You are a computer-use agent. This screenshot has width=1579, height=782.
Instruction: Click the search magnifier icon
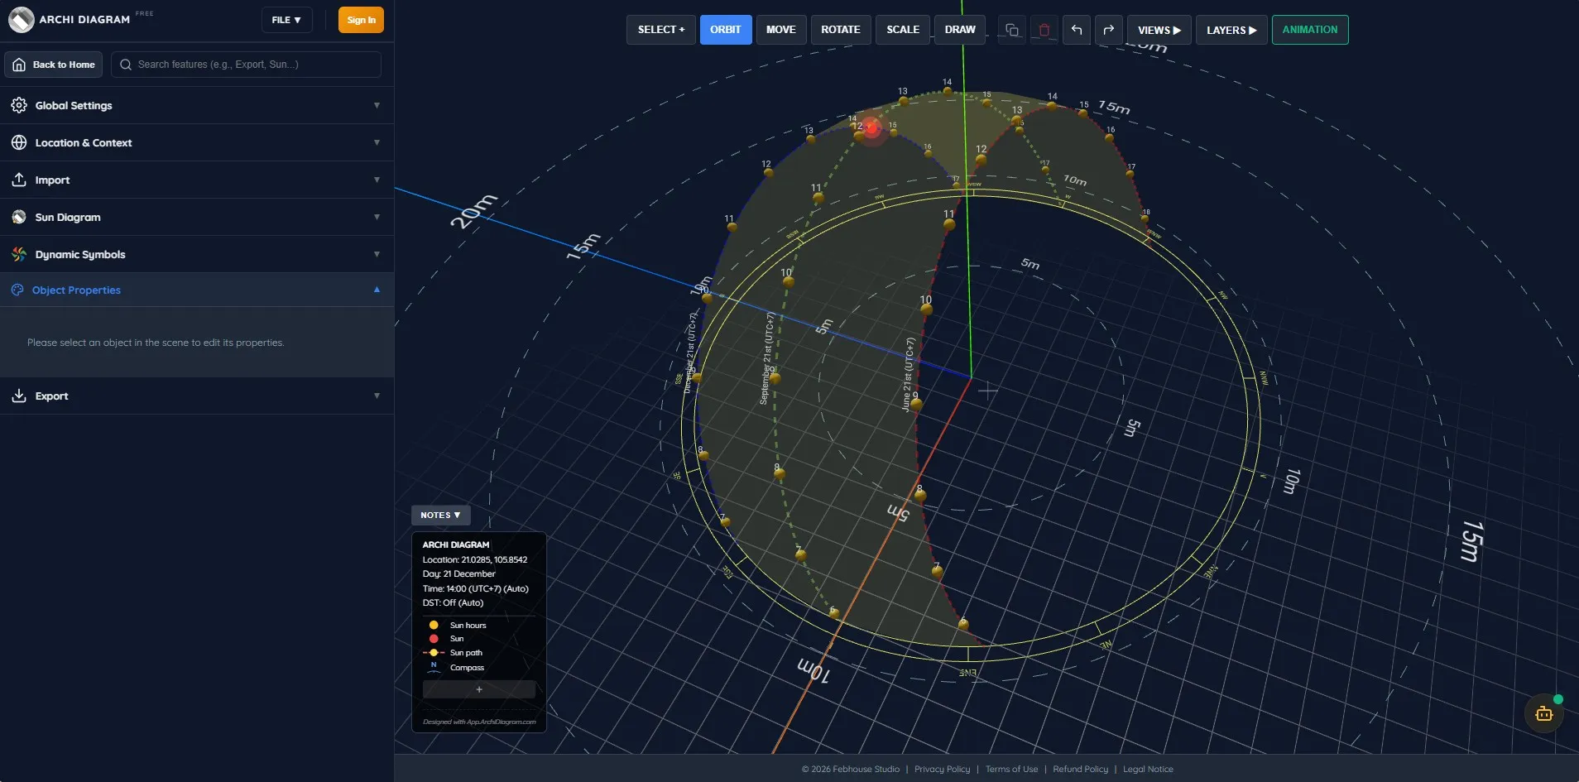point(126,65)
